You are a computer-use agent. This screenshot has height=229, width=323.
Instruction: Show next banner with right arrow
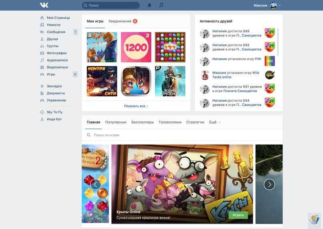pos(269,184)
